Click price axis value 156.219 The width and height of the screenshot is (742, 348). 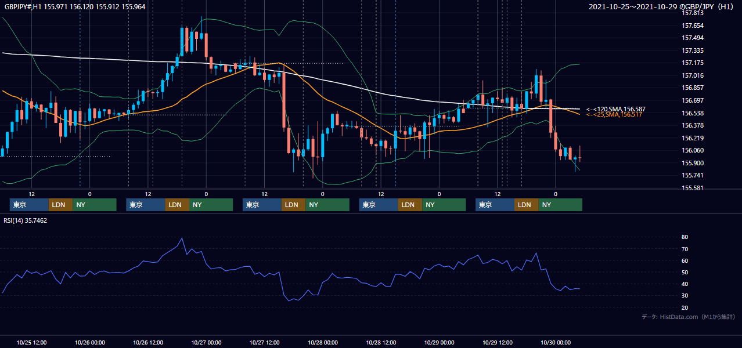693,138
